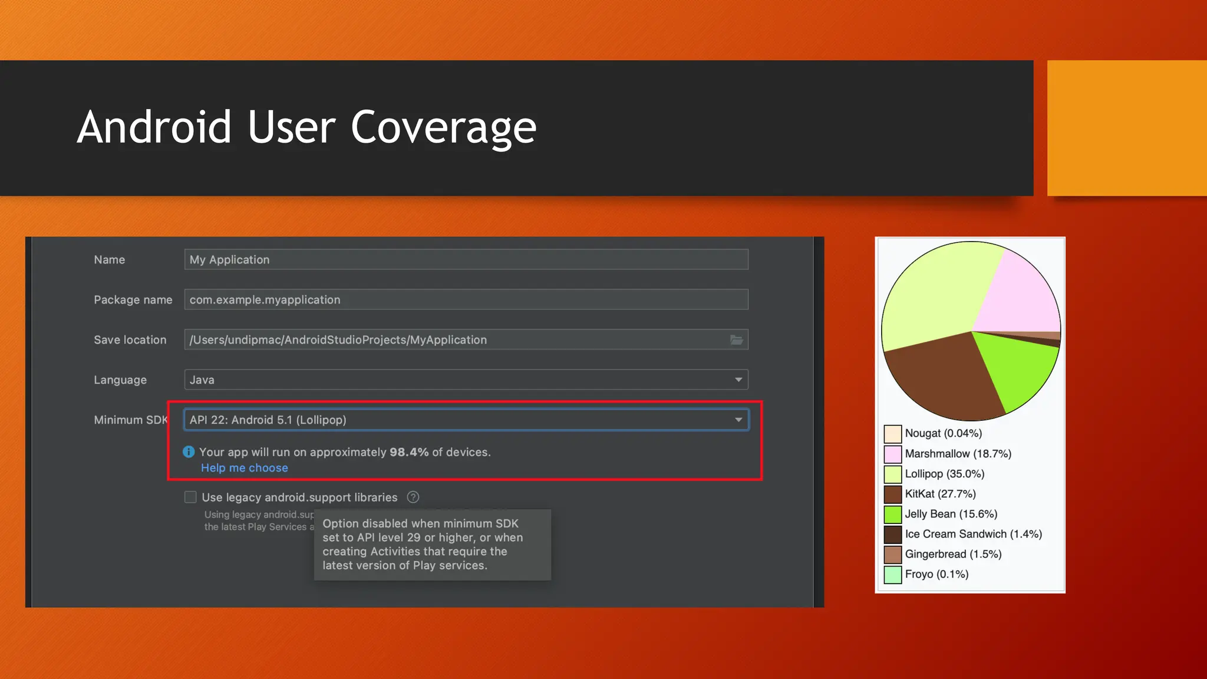Click the blue info icon beside coverage message

pos(189,452)
